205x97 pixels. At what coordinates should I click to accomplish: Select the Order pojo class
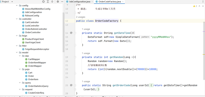pos(31,76)
